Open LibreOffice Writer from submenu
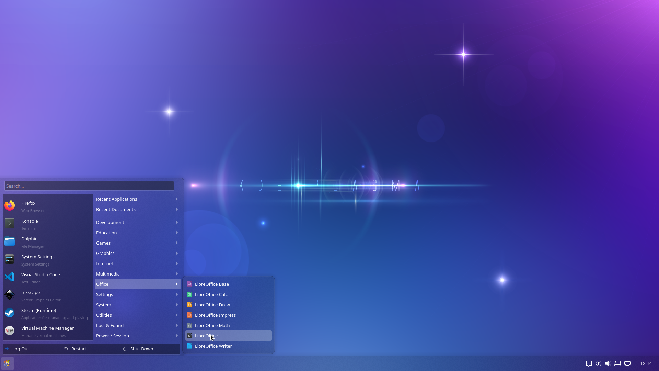 (x=229, y=346)
